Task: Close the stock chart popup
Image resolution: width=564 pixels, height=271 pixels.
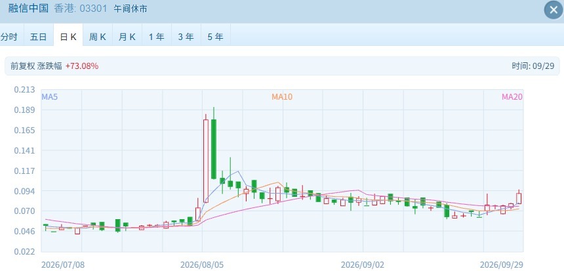Action: pos(554,10)
